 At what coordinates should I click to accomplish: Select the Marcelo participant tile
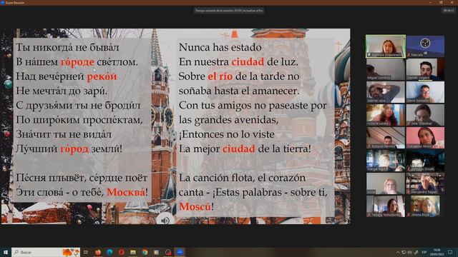425,46
